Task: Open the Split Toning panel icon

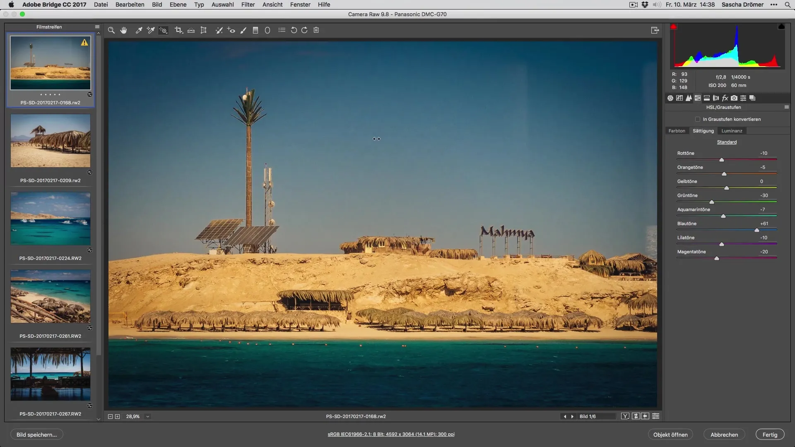Action: pos(707,98)
